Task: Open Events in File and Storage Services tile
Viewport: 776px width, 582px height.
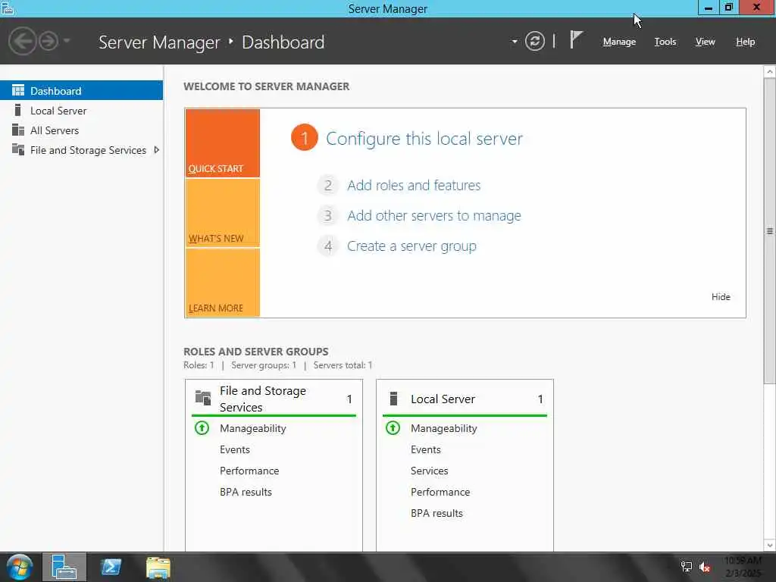Action: pos(235,450)
